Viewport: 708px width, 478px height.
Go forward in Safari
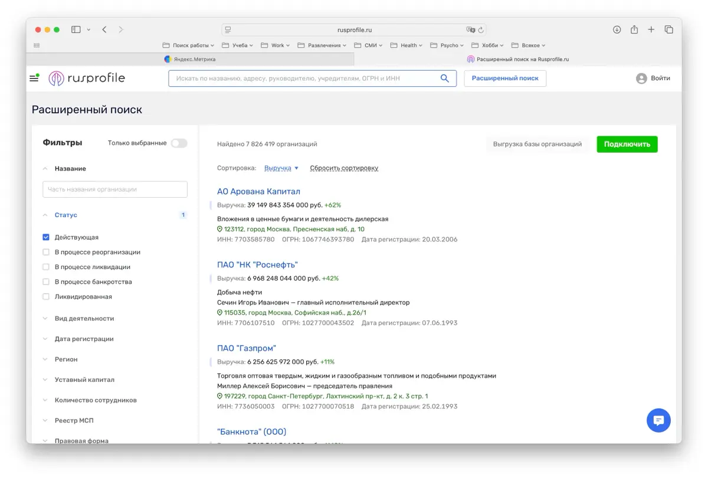pos(121,30)
